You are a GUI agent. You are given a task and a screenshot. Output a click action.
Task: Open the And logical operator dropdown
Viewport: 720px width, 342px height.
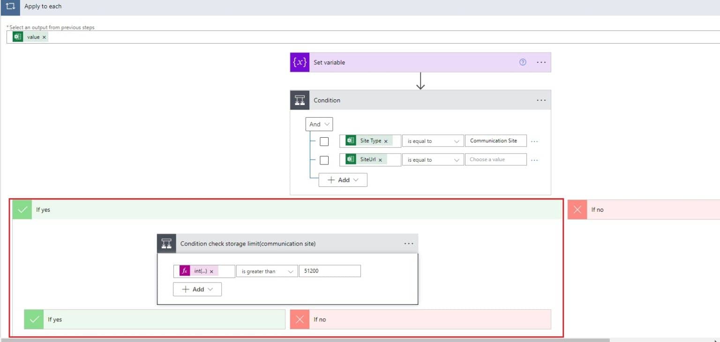(319, 124)
